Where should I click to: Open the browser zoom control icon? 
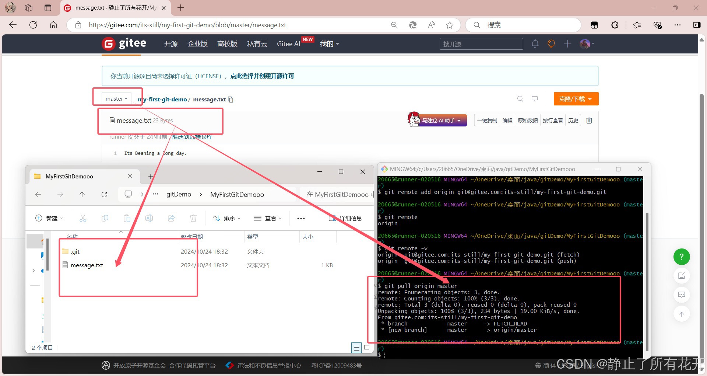[394, 25]
